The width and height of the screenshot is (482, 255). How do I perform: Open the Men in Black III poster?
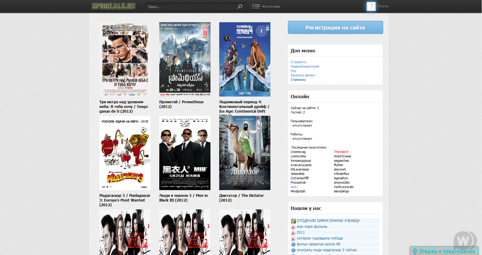(x=185, y=153)
